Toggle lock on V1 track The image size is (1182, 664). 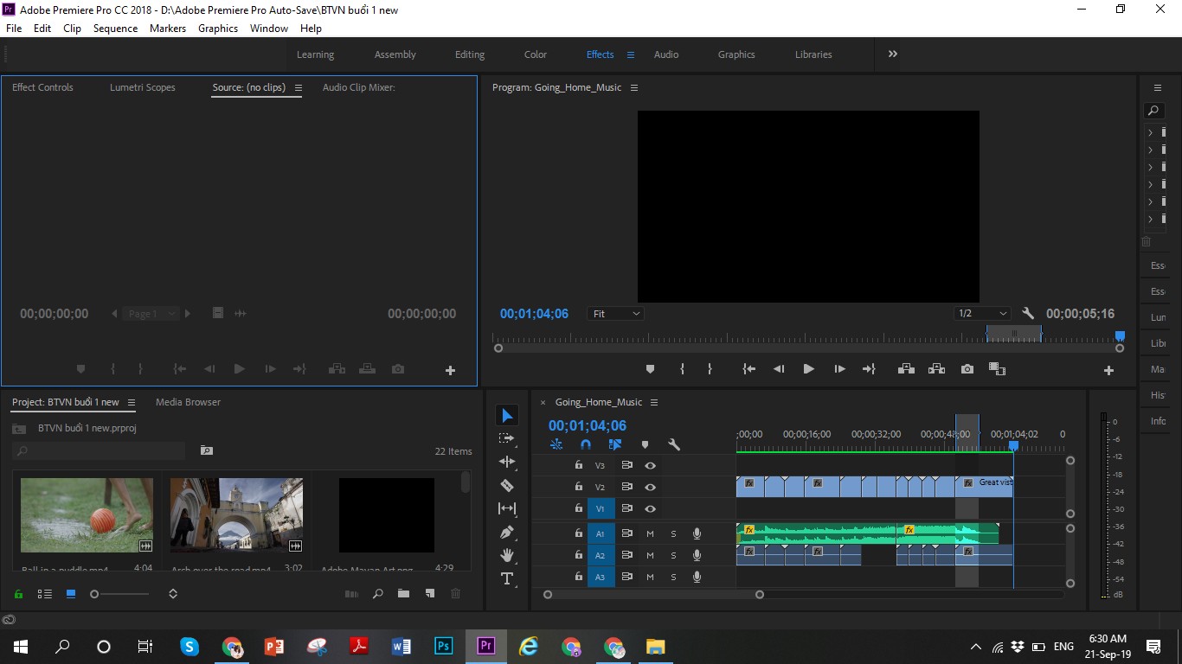579,508
